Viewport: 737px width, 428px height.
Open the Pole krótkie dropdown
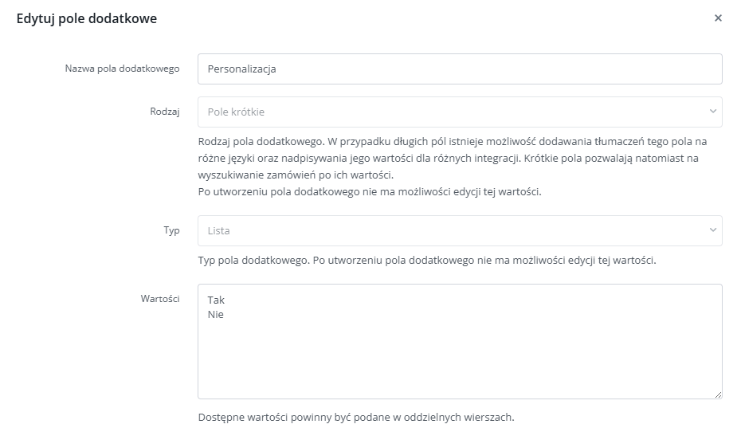(460, 112)
